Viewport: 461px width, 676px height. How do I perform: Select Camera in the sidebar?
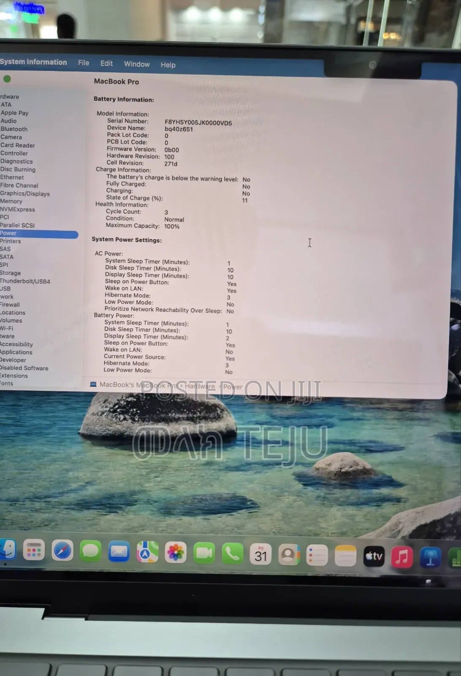(11, 137)
